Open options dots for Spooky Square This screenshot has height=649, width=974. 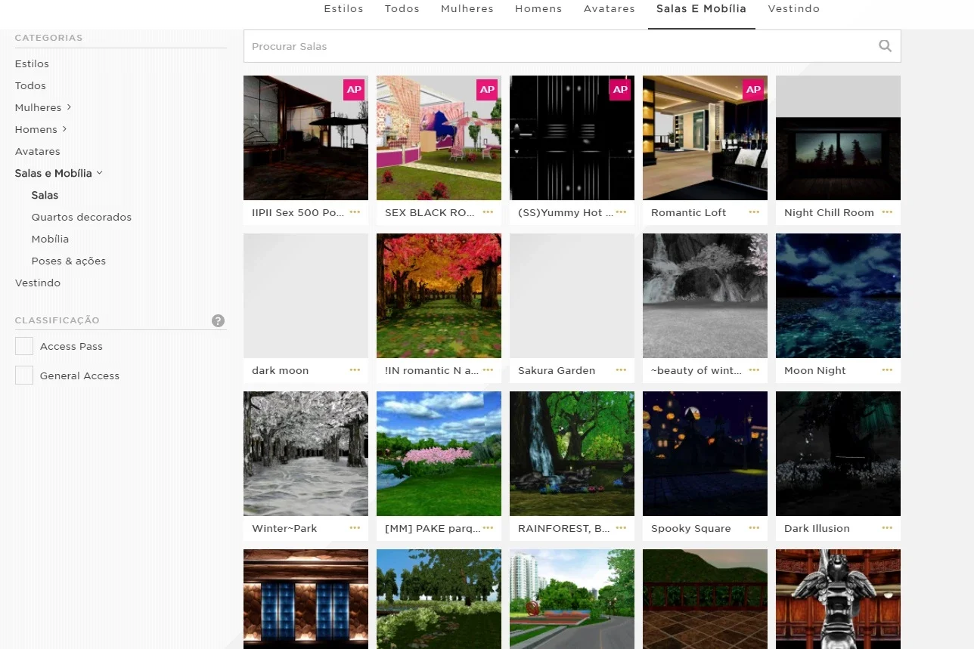point(754,528)
